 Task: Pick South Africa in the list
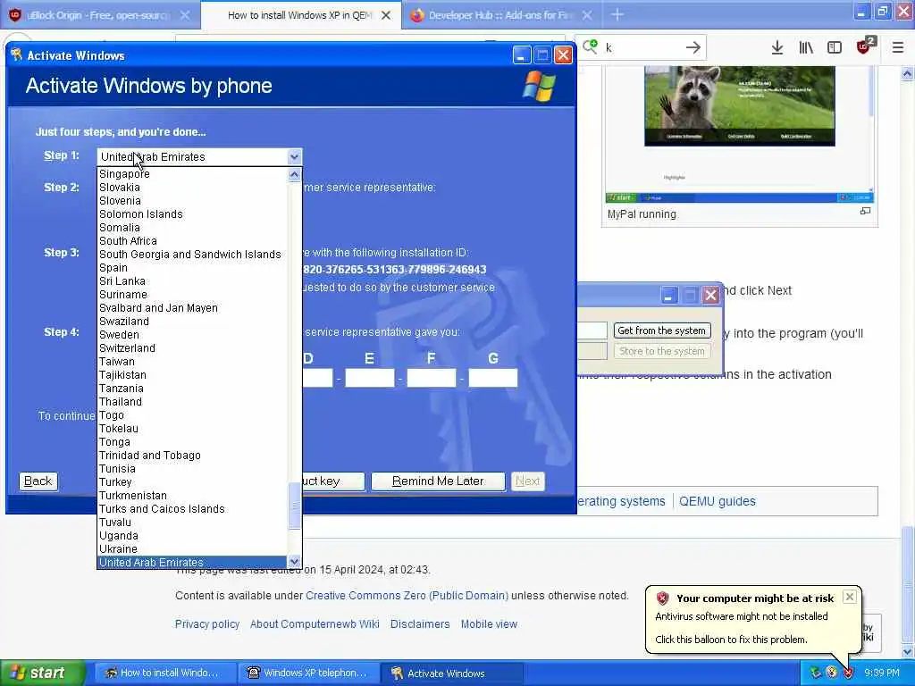(x=192, y=241)
